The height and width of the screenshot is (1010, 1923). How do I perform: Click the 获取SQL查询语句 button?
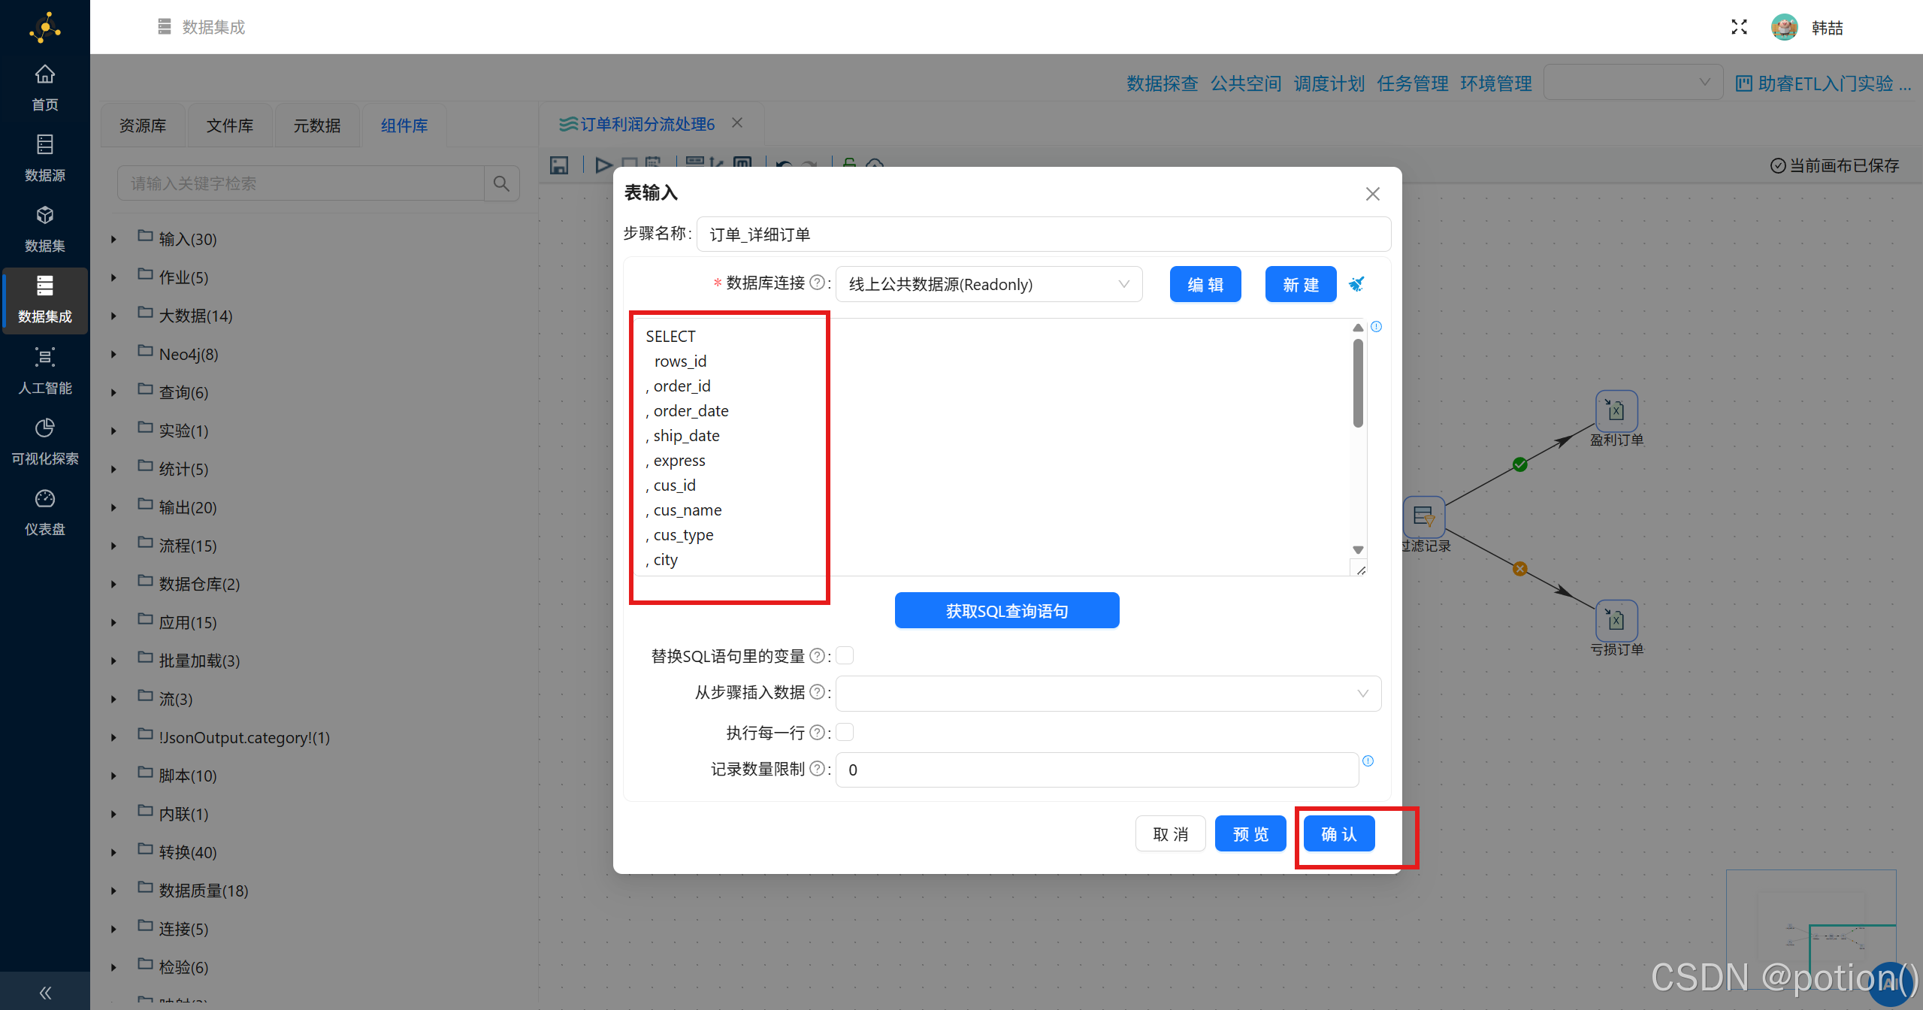(1006, 610)
